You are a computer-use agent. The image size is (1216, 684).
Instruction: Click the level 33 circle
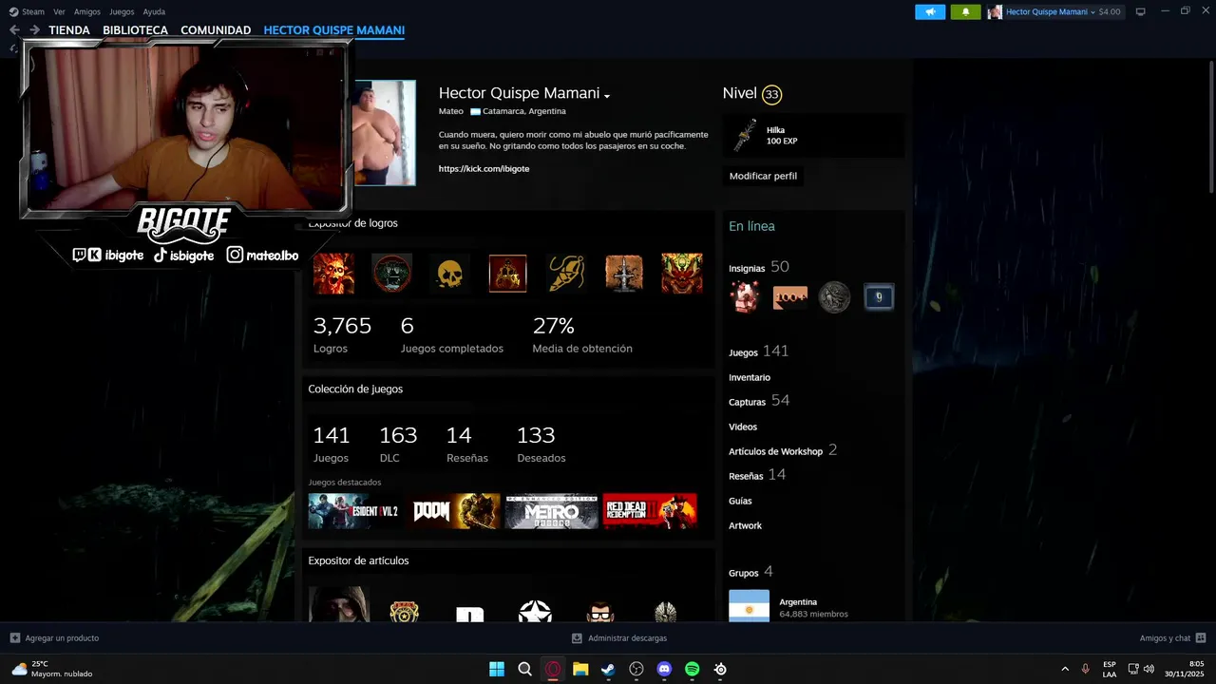coord(771,94)
